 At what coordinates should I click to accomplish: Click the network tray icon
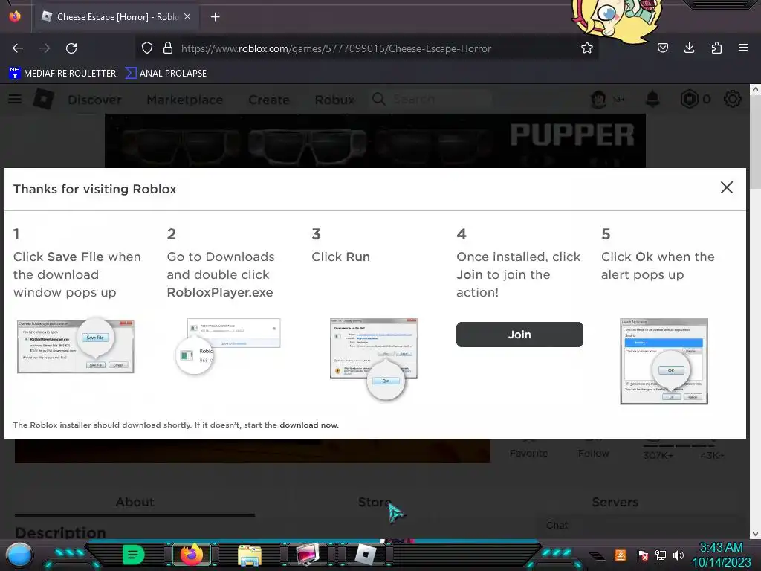(661, 555)
